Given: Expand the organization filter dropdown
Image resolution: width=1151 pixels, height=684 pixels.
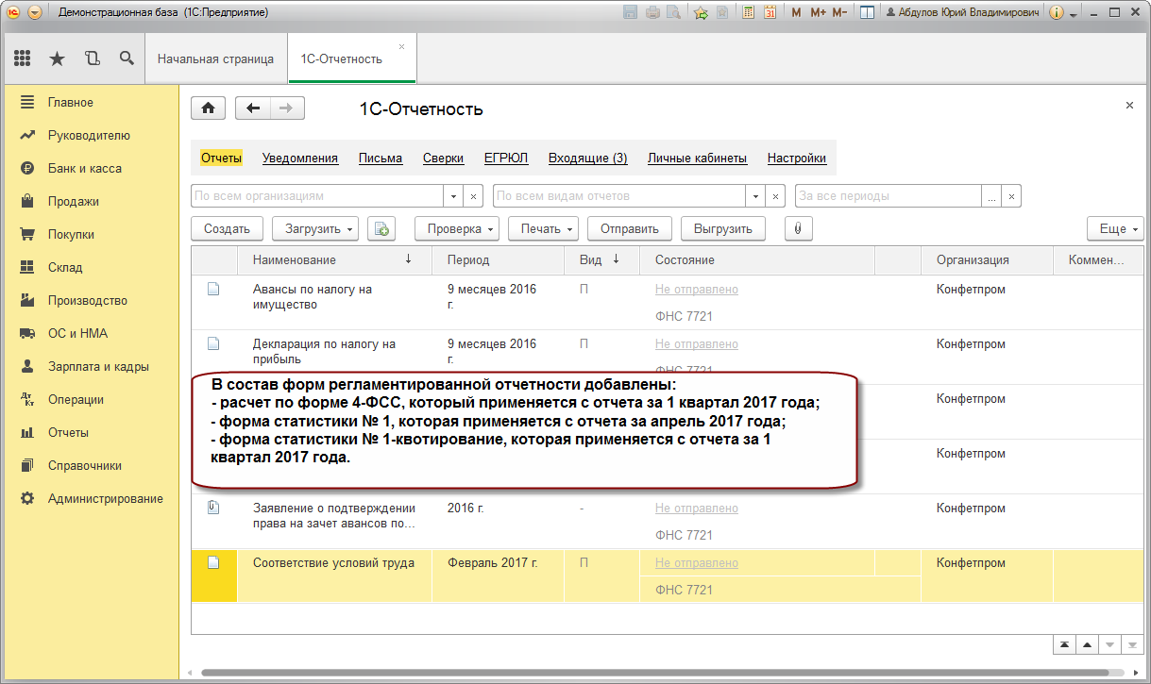Looking at the screenshot, I should [x=454, y=196].
